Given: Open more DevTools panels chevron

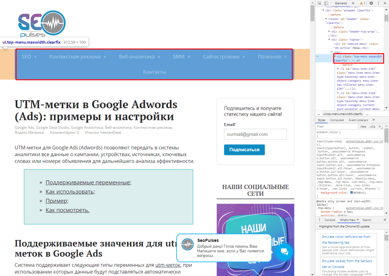Looking at the screenshot, I should pos(353,3).
